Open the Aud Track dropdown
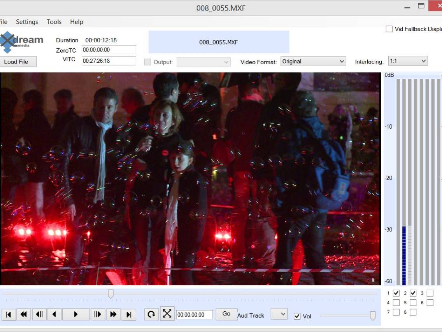This screenshot has height=332, width=442. (279, 314)
